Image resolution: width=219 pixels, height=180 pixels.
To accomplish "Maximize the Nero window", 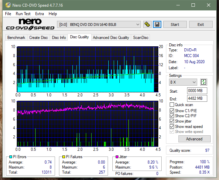I will tap(193, 5).
